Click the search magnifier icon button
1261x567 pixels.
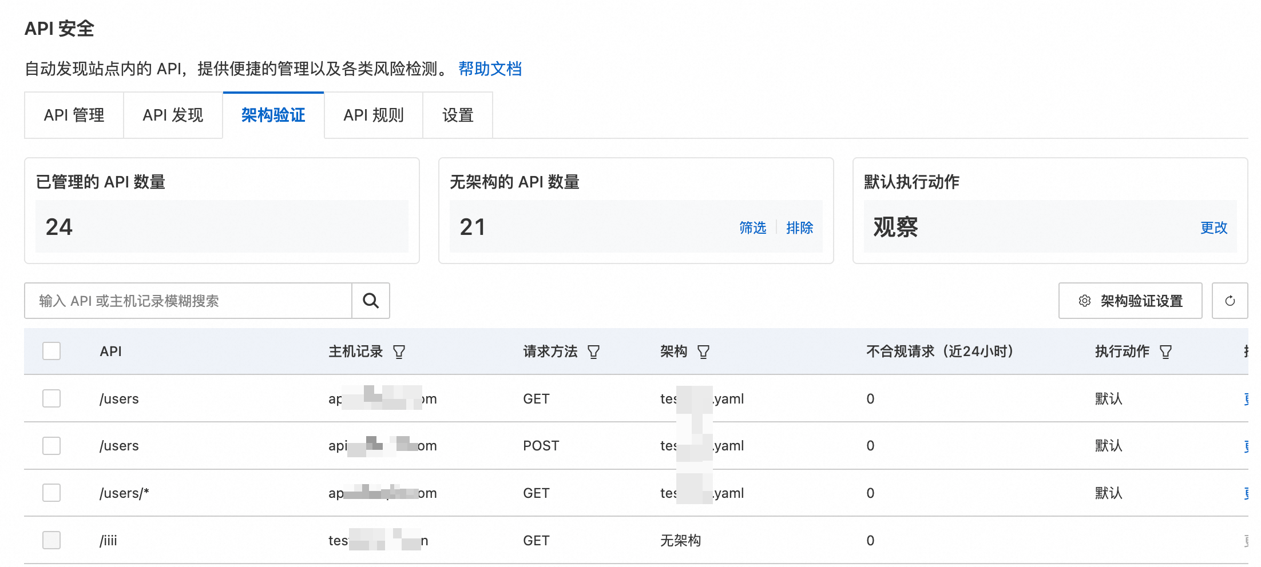(x=371, y=301)
